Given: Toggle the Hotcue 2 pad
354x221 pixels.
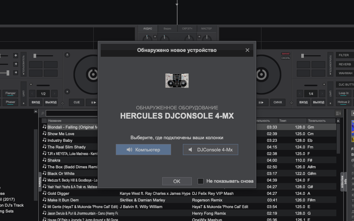Looking at the screenshot, I should pyautogui.click(x=344, y=102).
